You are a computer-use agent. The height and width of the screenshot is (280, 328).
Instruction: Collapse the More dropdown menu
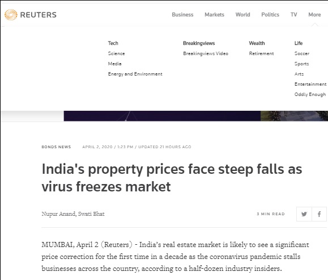click(x=314, y=15)
